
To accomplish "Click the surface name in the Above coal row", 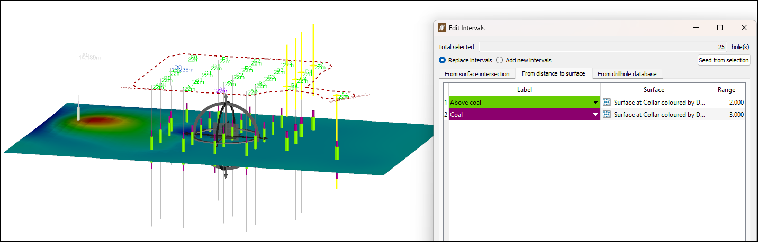I will tap(660, 103).
